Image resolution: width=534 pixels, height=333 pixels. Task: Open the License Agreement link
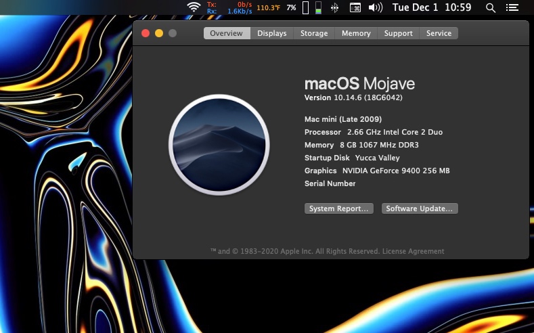pyautogui.click(x=413, y=251)
